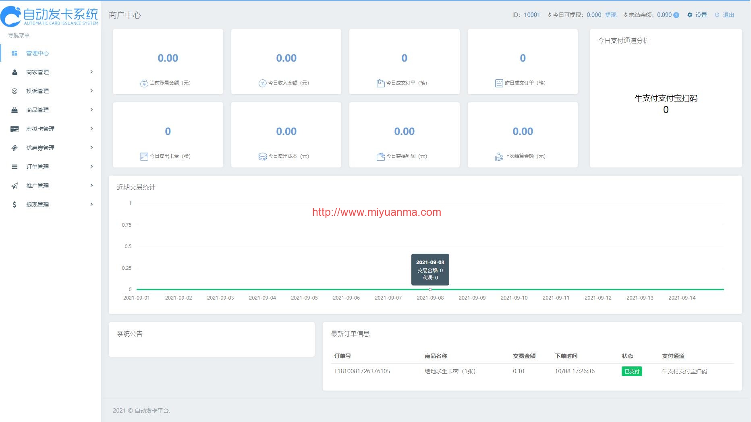Screen dimensions: 751x422
Task: Click the 2021-09-14 axis label
Action: (x=682, y=298)
